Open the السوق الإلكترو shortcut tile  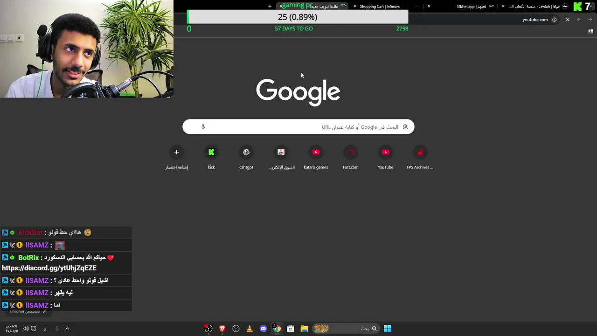click(281, 158)
